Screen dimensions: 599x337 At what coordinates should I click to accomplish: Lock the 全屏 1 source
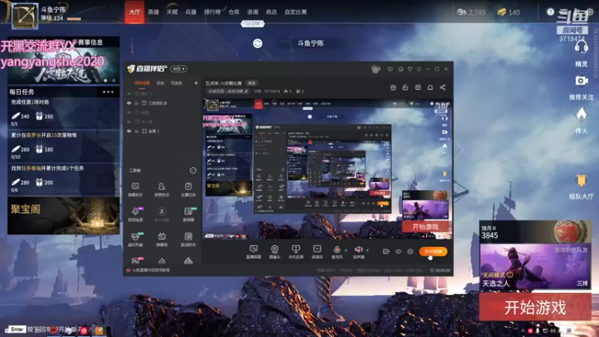click(x=136, y=131)
